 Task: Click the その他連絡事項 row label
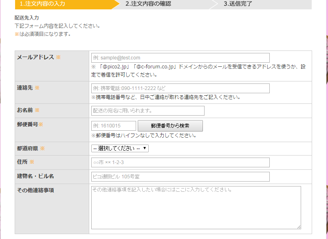coord(35,191)
